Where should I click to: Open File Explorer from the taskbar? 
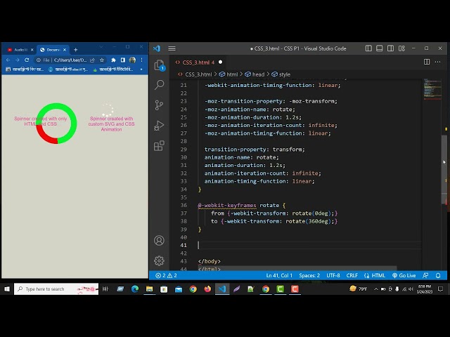[150, 289]
